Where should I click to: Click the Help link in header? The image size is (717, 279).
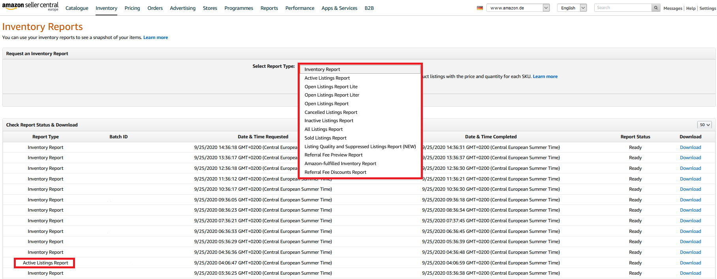pyautogui.click(x=691, y=8)
